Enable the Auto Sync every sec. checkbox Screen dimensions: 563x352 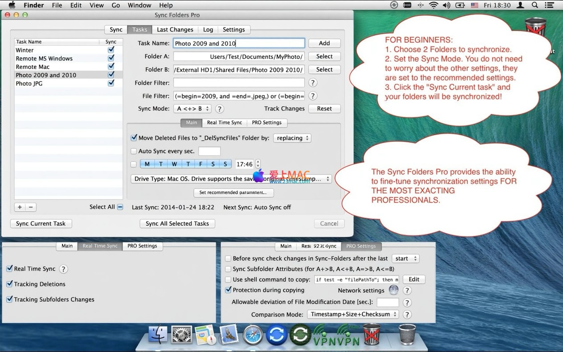[x=134, y=151]
